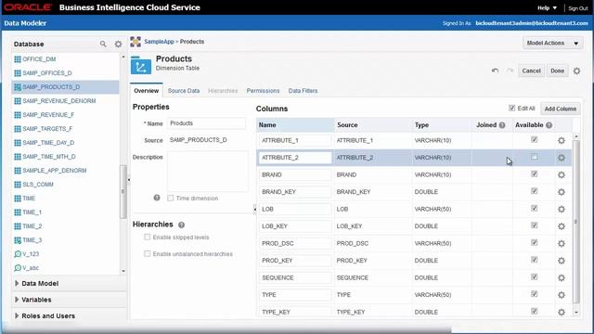Click the Add Column button
Screen dimensions: 594x334
coord(561,109)
